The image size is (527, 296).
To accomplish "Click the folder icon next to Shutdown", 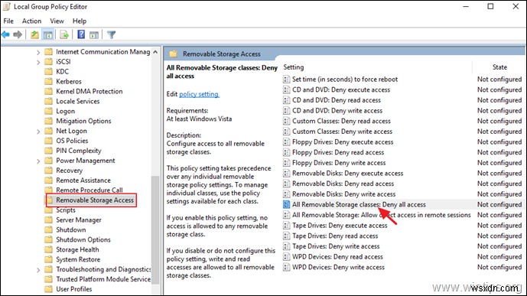I will point(49,229).
